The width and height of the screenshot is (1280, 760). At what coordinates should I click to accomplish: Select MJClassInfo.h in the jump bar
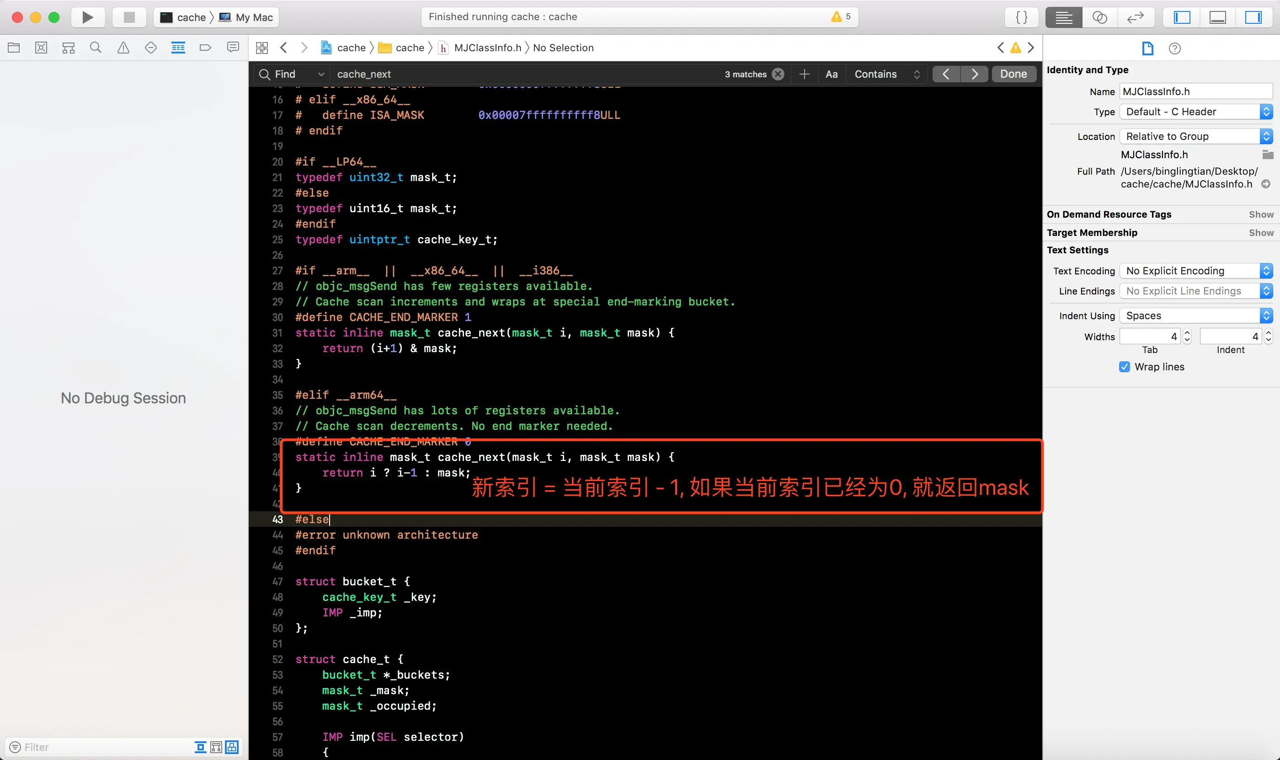(487, 48)
